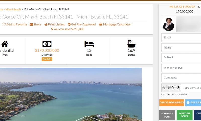This screenshot has height=121, width=201.
Task: Click the calculator icon for Mortgage Calculator
Action: (101, 24)
